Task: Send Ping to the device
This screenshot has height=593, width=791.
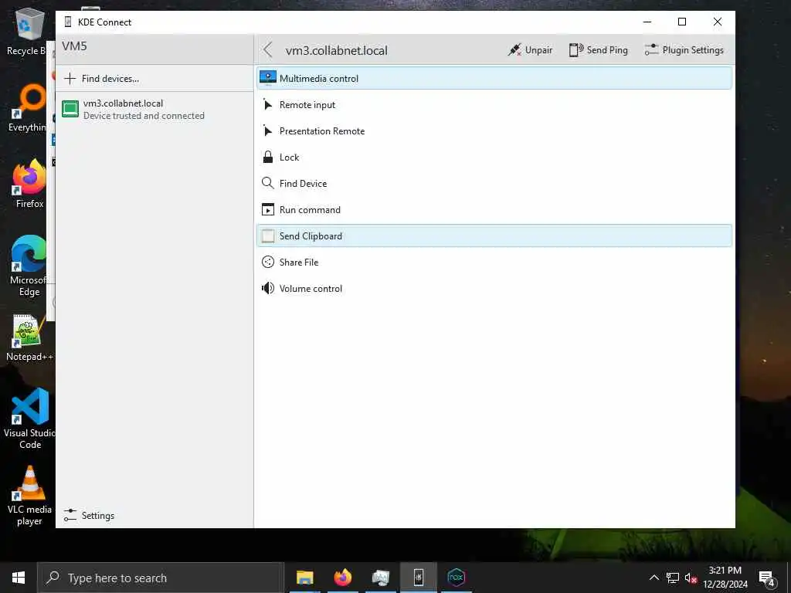Action: tap(599, 50)
